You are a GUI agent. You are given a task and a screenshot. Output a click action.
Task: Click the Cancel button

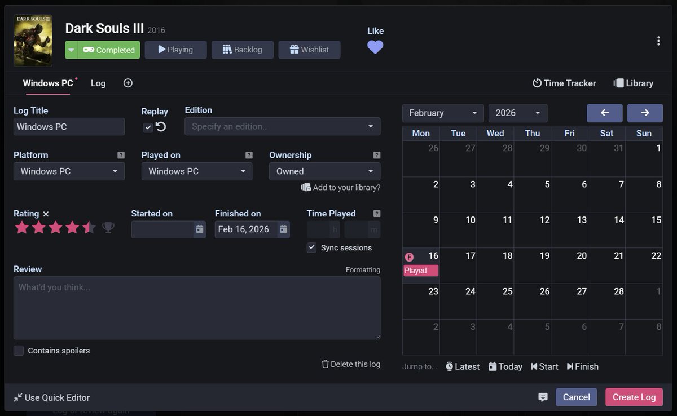pyautogui.click(x=577, y=397)
